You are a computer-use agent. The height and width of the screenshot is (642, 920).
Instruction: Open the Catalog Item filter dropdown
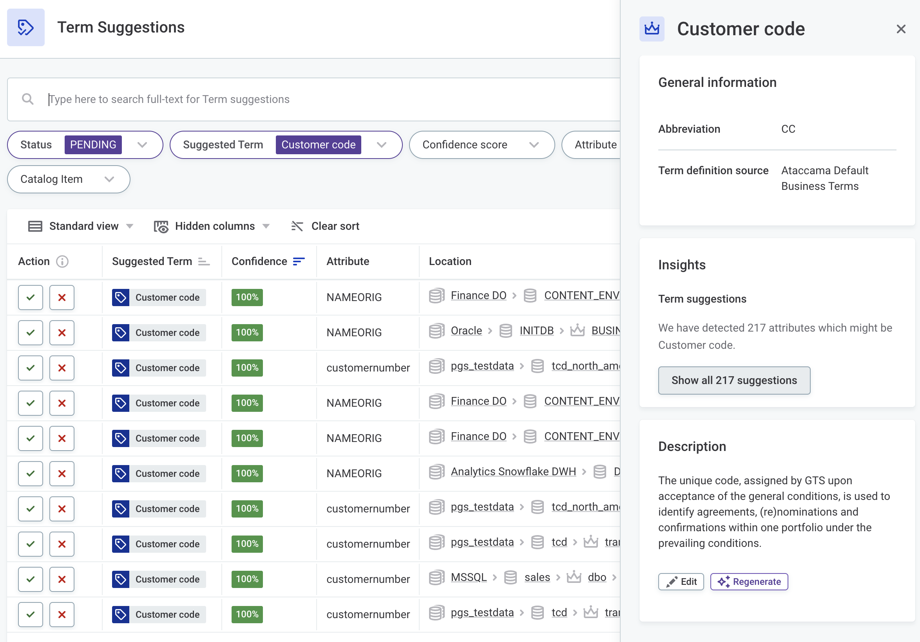coord(109,179)
